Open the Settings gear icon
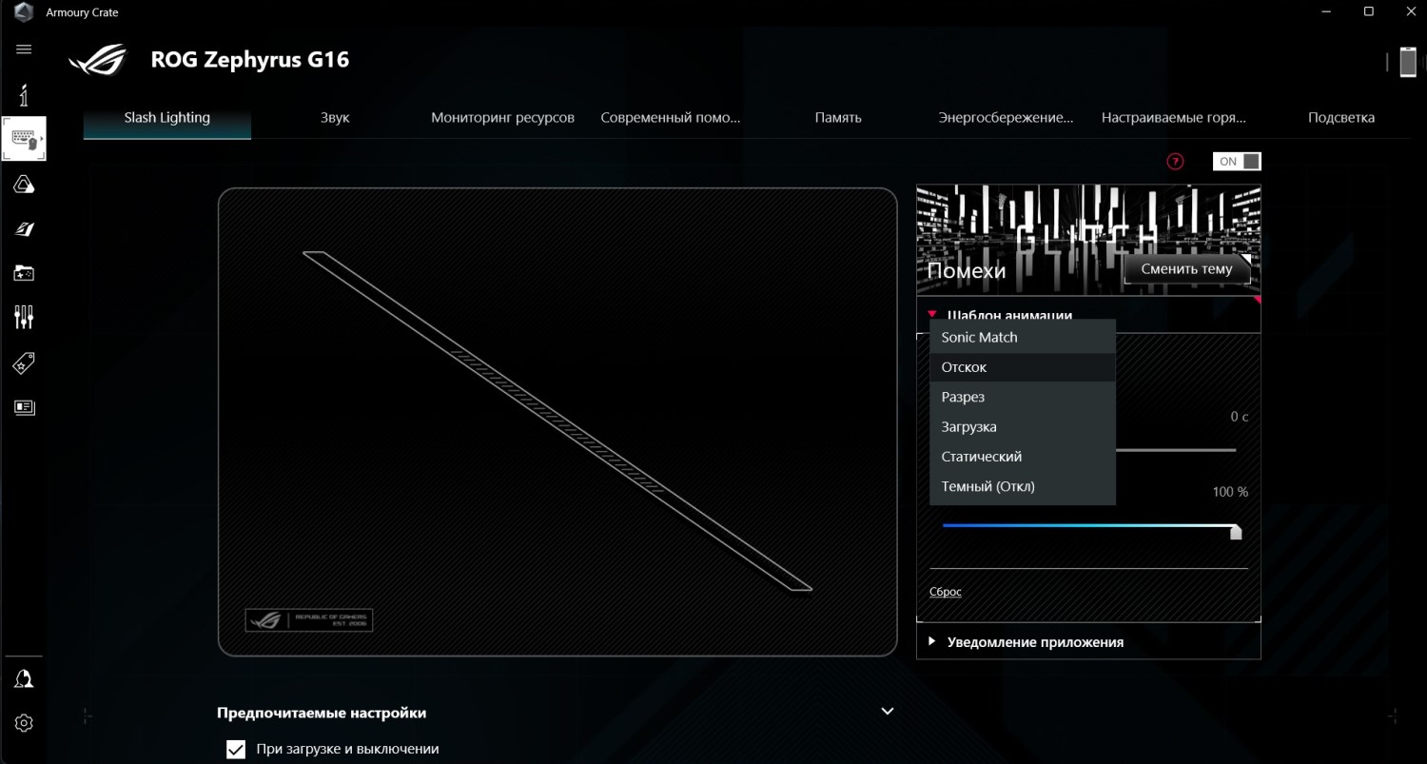This screenshot has height=764, width=1427. pyautogui.click(x=24, y=723)
